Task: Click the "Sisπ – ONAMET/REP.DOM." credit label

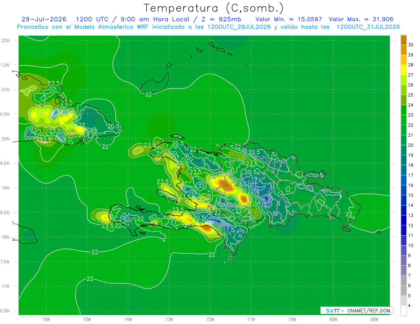Action: pyautogui.click(x=357, y=310)
